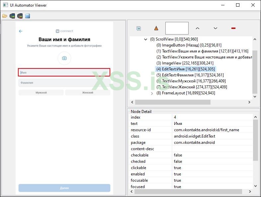
Task: Click the Save floppy-disk icon
Action: [28, 16]
